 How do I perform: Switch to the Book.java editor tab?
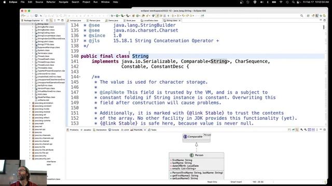pyautogui.click(x=129, y=21)
